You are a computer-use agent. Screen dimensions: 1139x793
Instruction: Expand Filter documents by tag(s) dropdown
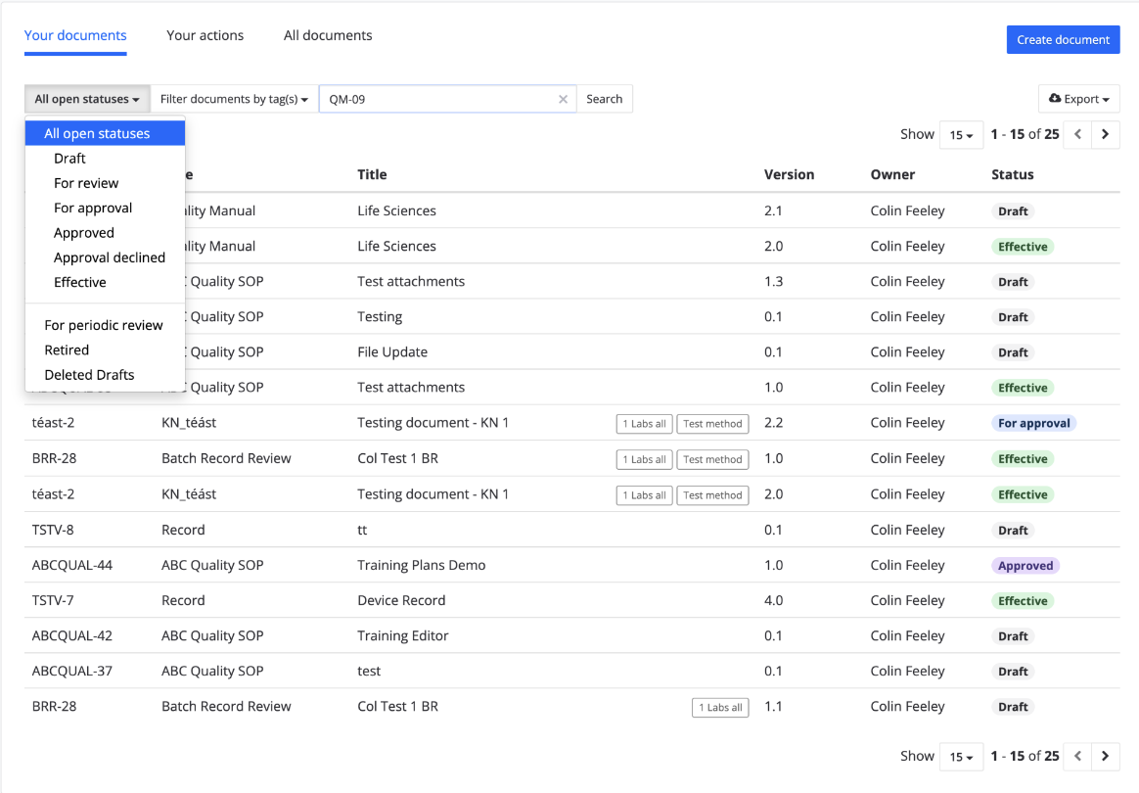234,99
